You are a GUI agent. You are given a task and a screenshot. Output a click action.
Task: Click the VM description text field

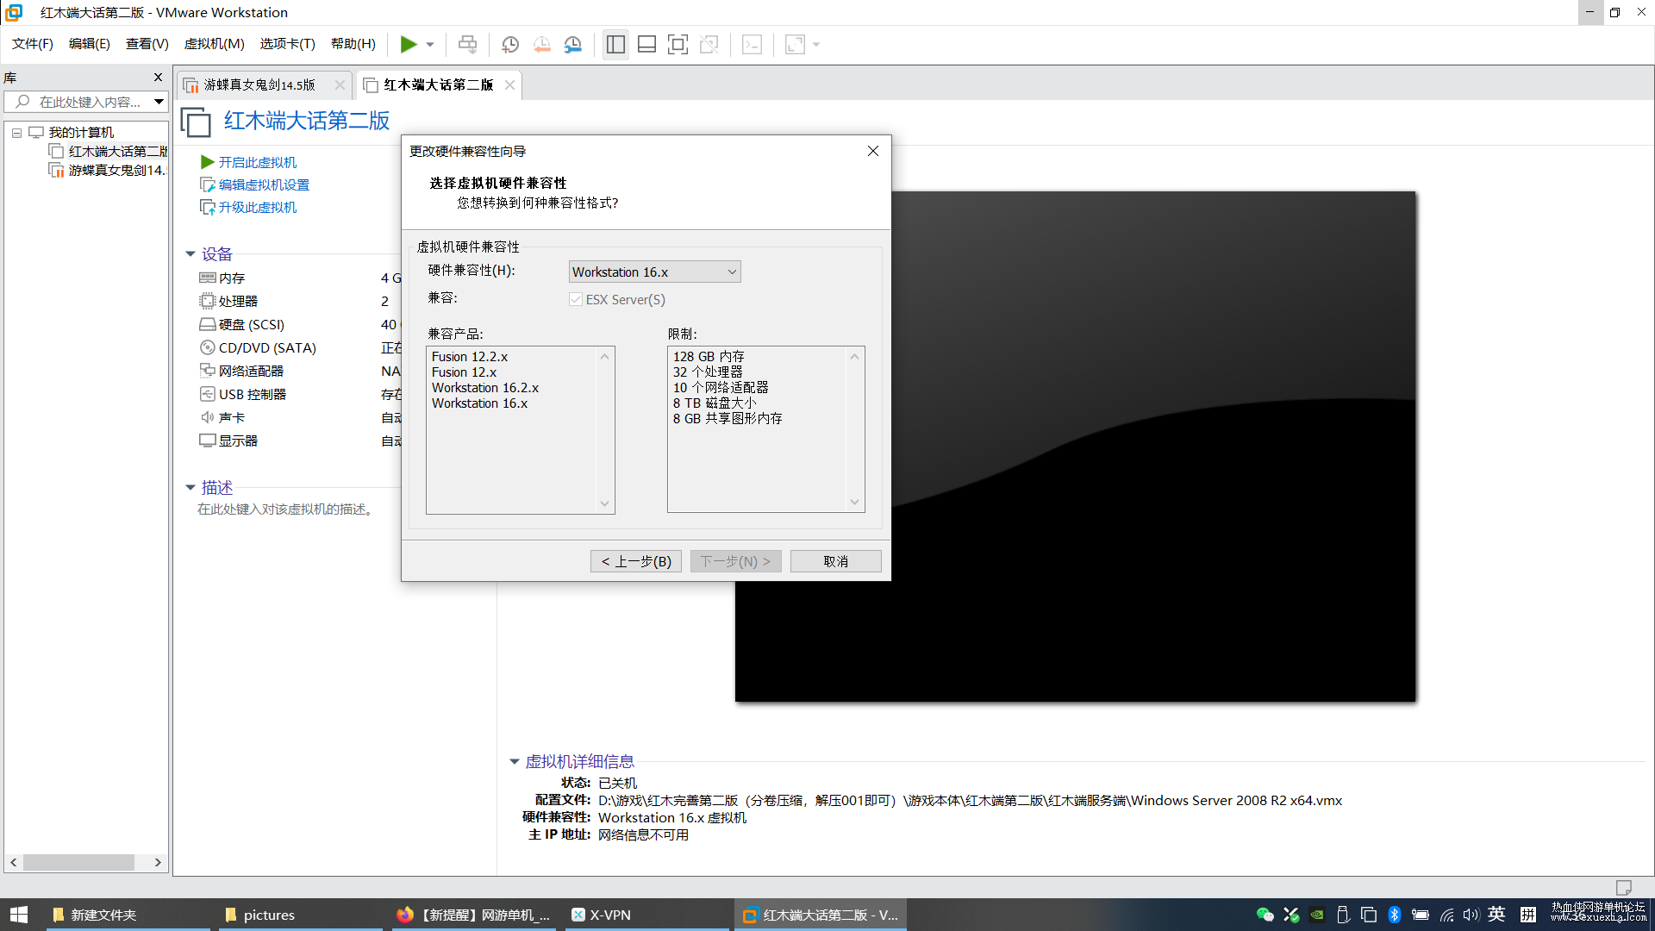pos(286,509)
